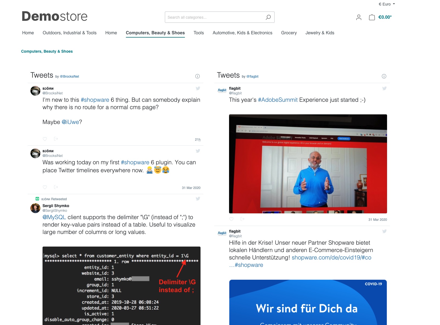440x325 pixels.
Task: Like the AdobeSummit tweet
Action: [x=232, y=219]
